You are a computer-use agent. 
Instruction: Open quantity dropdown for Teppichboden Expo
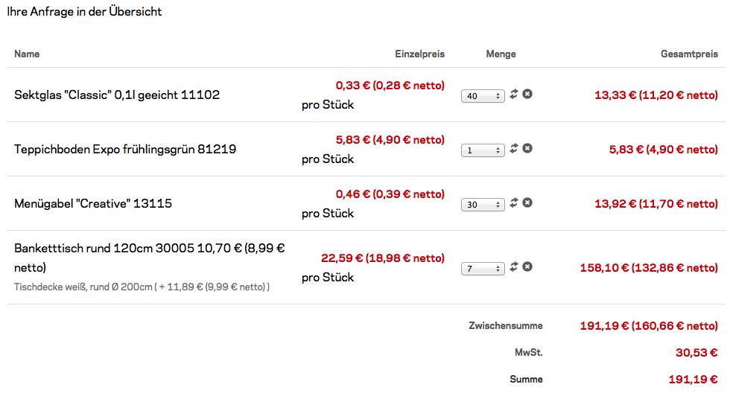[483, 150]
